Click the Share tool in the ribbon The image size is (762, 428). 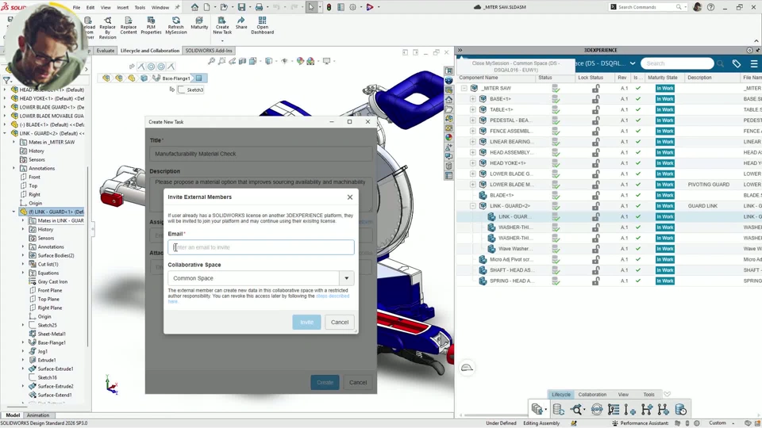click(x=241, y=23)
